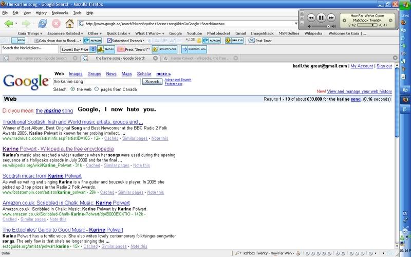Close the 'dear karine song' tab
The image size is (411, 257).
point(75,58)
